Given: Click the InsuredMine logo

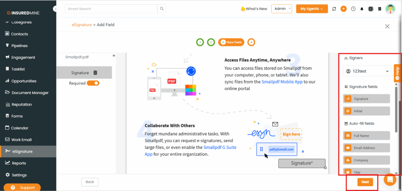Looking at the screenshot, I should click(23, 13).
